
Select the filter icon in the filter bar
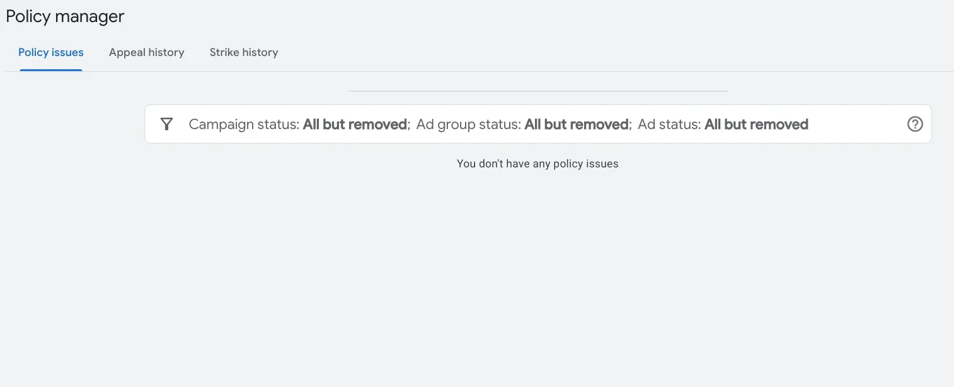tap(166, 124)
